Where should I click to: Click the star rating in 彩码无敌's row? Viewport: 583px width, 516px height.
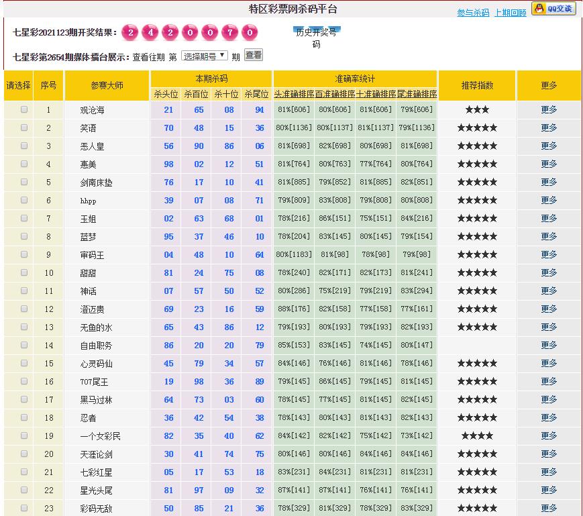[x=477, y=508]
